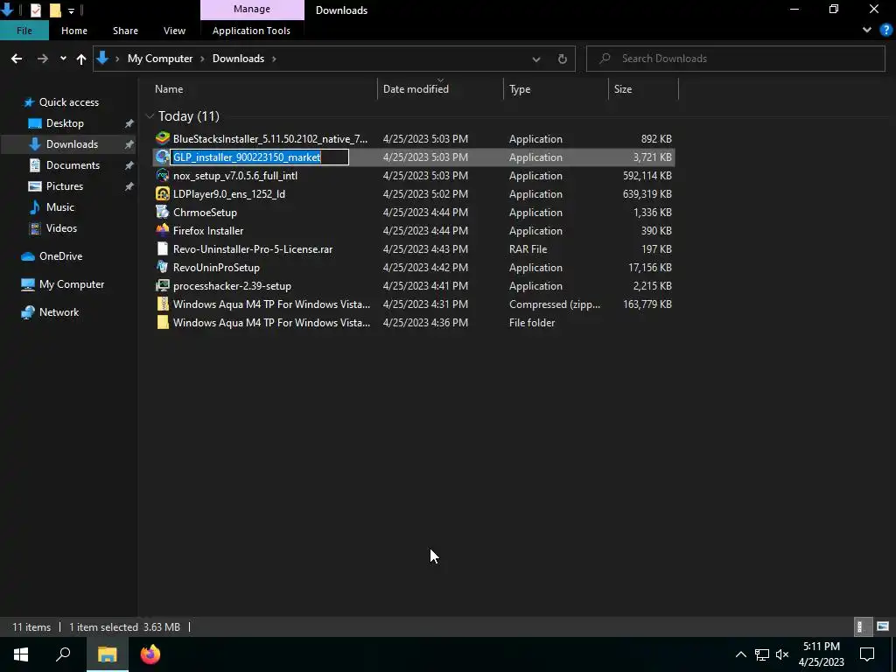Click Downloads breadcrumb in address bar

[238, 59]
